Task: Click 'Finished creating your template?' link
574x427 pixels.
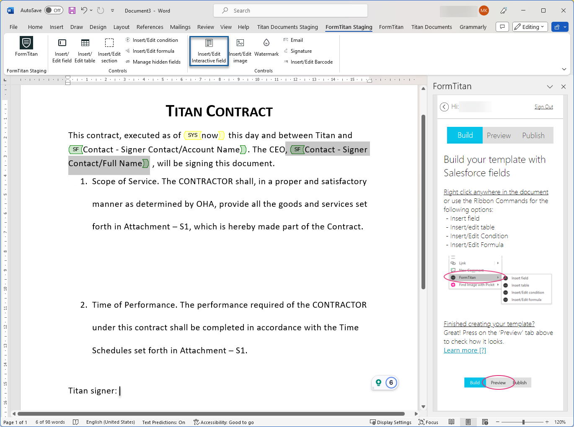Action: pyautogui.click(x=489, y=324)
